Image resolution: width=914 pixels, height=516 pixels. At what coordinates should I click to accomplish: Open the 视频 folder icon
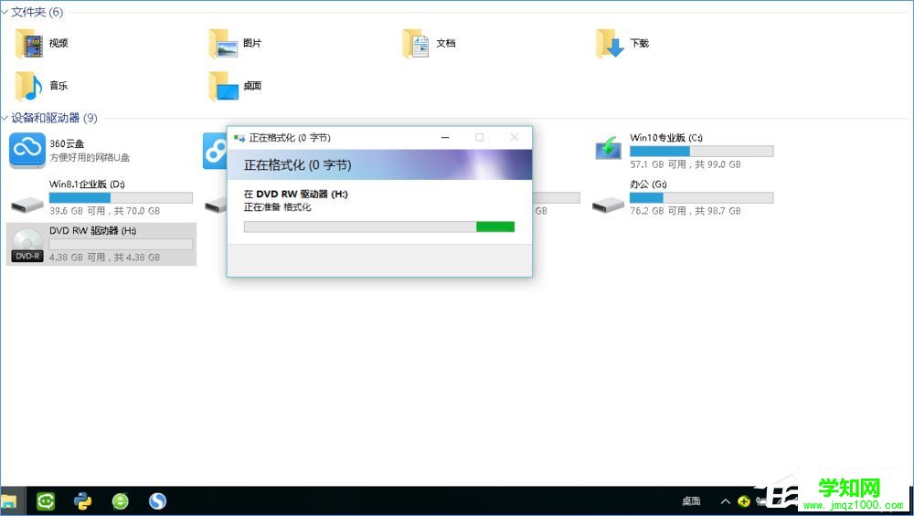(29, 44)
